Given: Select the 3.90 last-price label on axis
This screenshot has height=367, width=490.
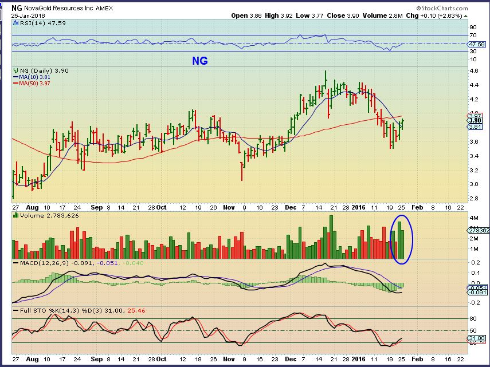Looking at the screenshot, I should point(475,120).
